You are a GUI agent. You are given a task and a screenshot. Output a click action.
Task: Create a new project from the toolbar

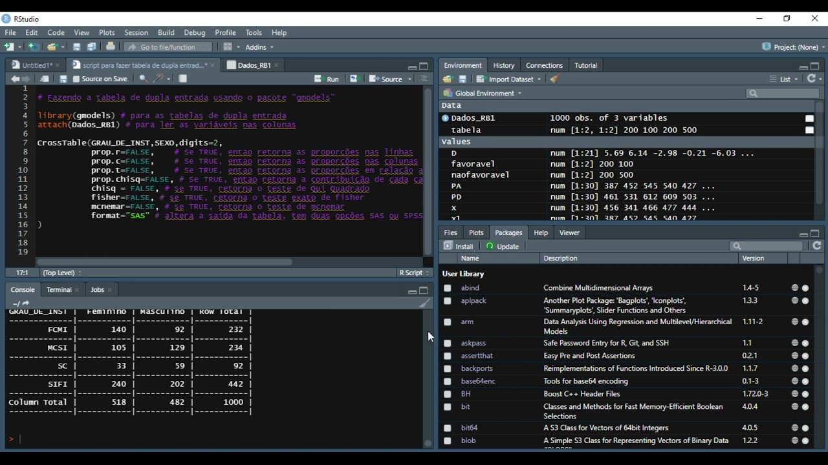tap(33, 46)
